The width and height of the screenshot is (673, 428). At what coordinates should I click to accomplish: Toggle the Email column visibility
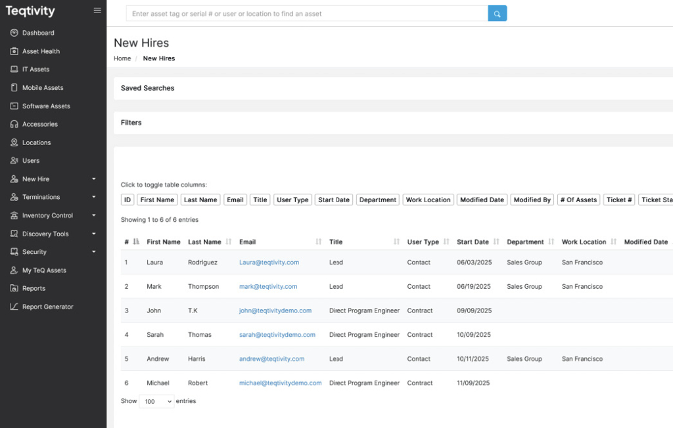click(235, 200)
